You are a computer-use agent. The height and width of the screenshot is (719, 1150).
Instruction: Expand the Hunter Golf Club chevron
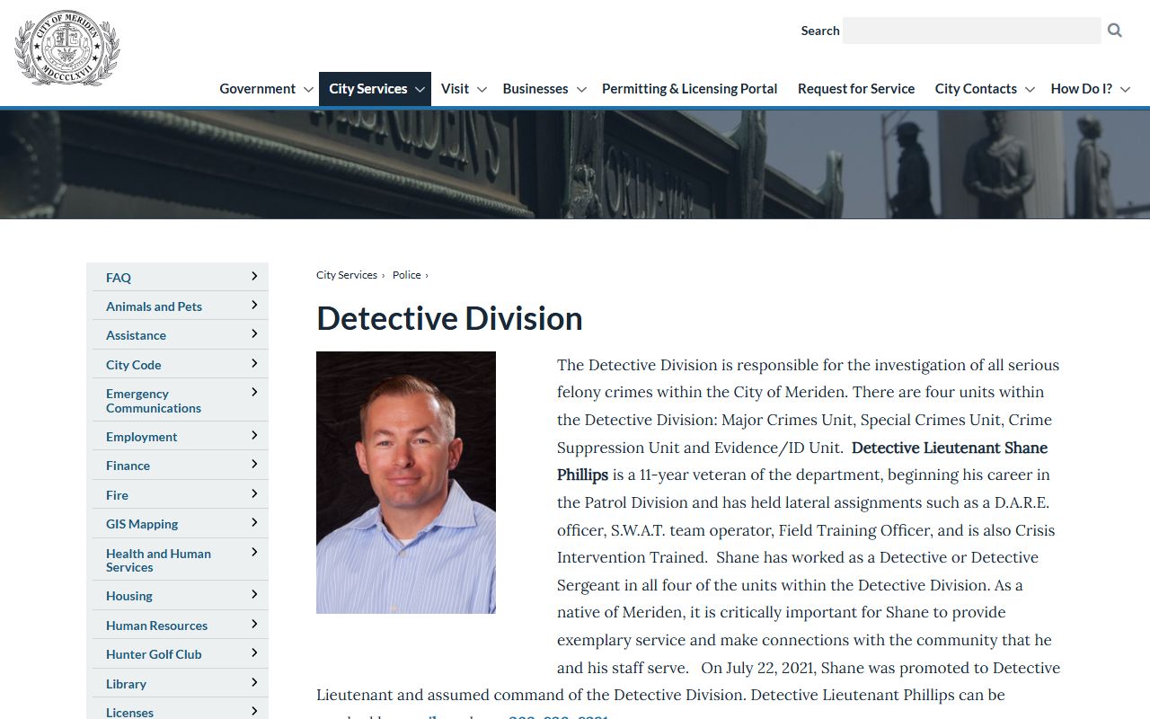(254, 652)
